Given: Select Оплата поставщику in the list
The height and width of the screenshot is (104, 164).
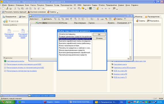Looking at the screenshot, I should (75, 34).
